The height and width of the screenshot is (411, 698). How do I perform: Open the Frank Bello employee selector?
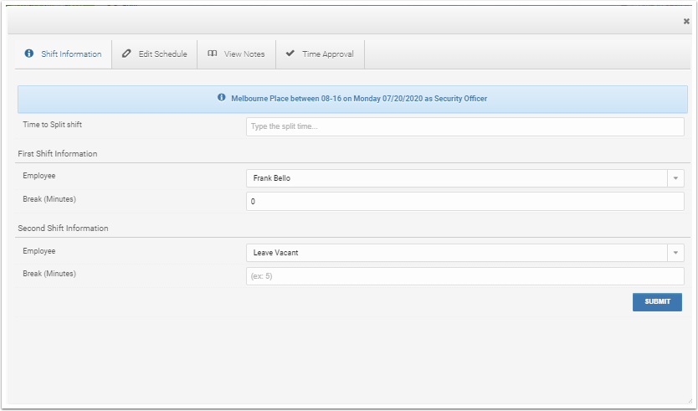coord(456,178)
